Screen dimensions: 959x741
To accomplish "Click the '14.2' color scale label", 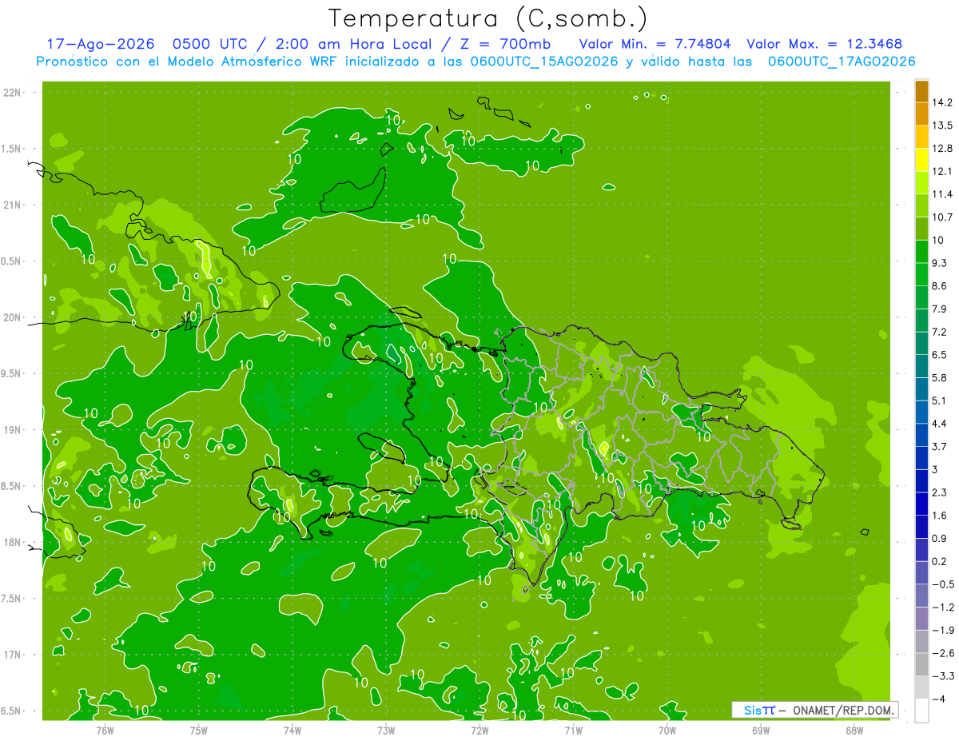I will 943,102.
